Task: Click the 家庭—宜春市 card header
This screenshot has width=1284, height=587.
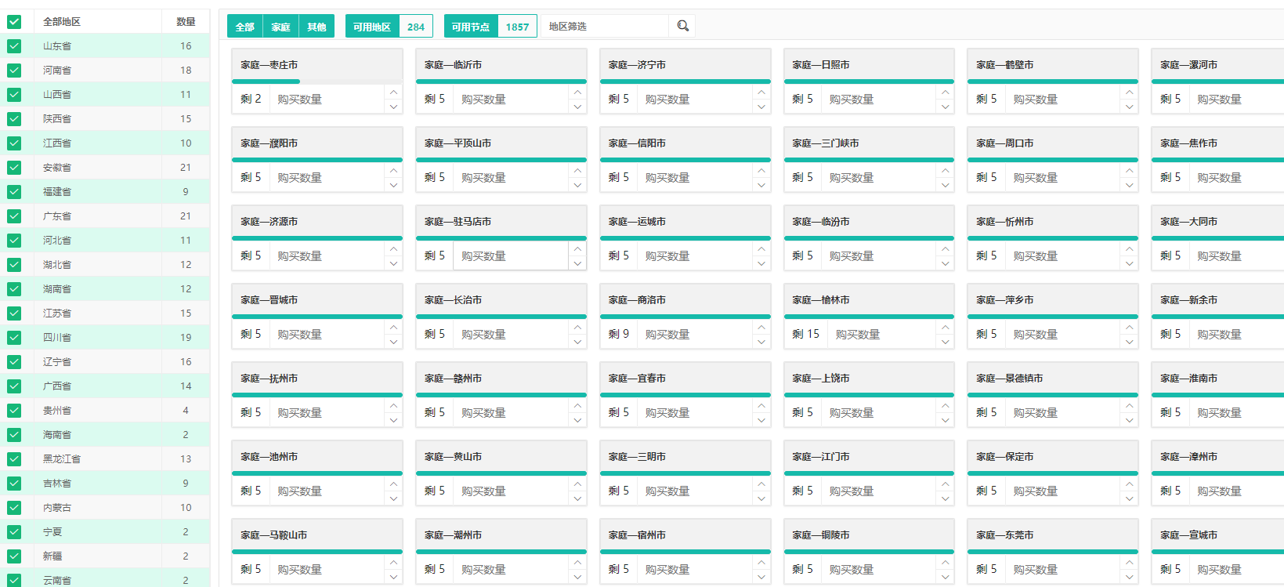Action: coord(685,379)
